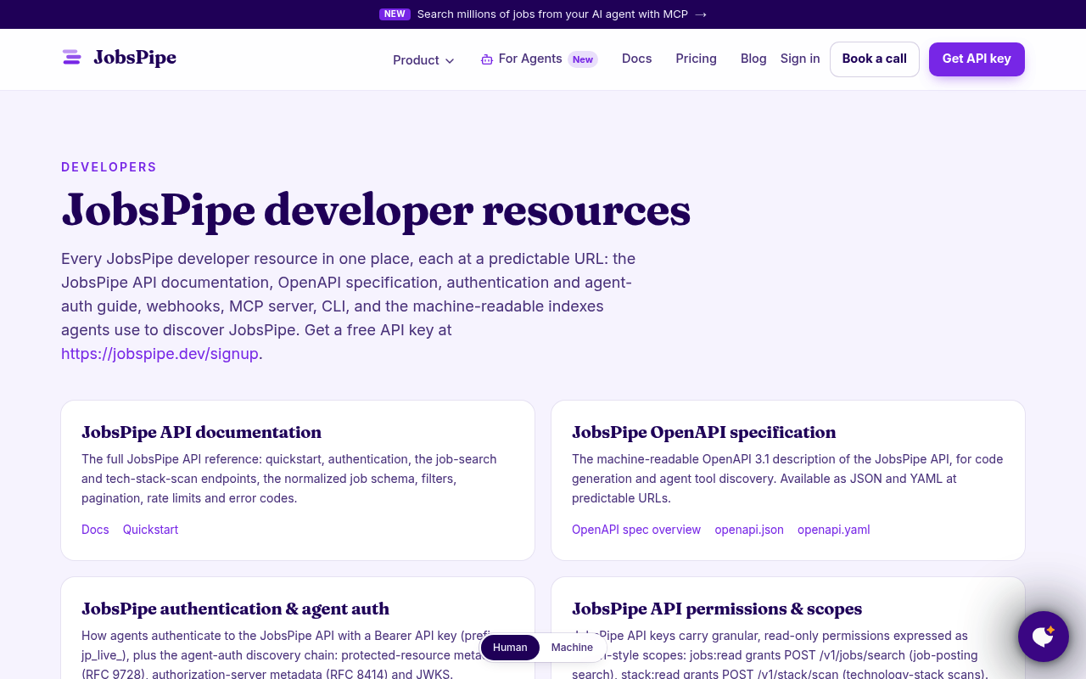The image size is (1086, 679).
Task: Click the robot icon beside For Agents
Action: (x=487, y=59)
